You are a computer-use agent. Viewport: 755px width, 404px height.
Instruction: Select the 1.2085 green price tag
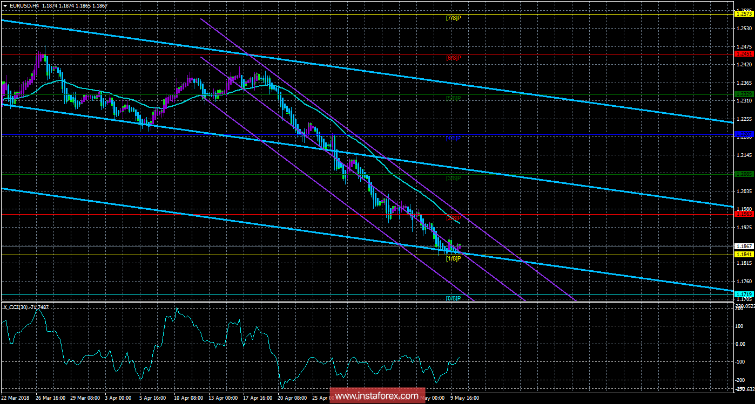743,174
